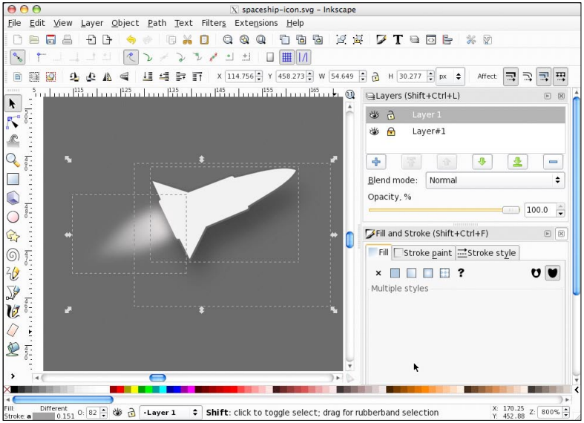The image size is (584, 423).
Task: Open the px units dropdown
Action: click(x=450, y=76)
